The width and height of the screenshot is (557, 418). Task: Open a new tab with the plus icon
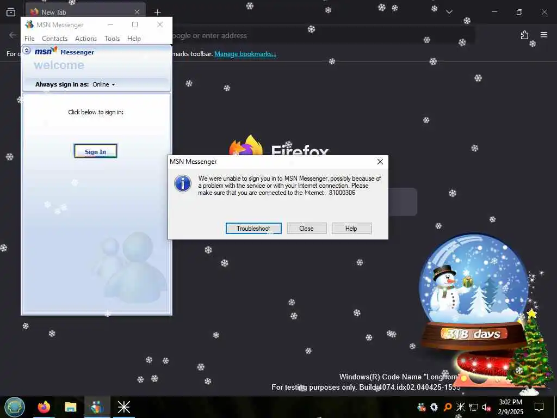point(157,12)
